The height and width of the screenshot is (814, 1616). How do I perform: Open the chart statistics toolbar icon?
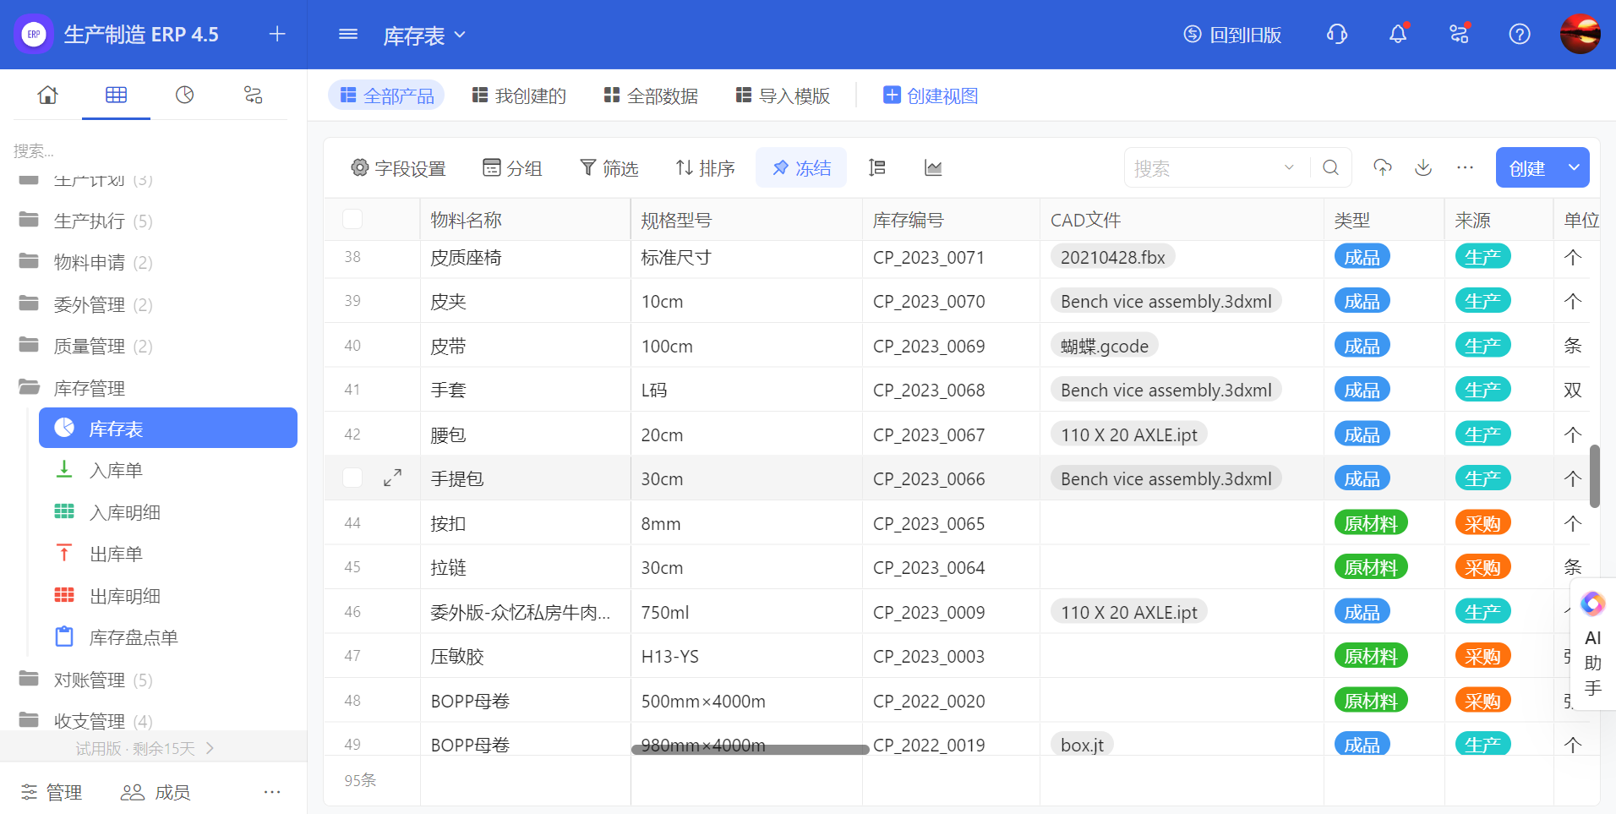click(x=933, y=168)
